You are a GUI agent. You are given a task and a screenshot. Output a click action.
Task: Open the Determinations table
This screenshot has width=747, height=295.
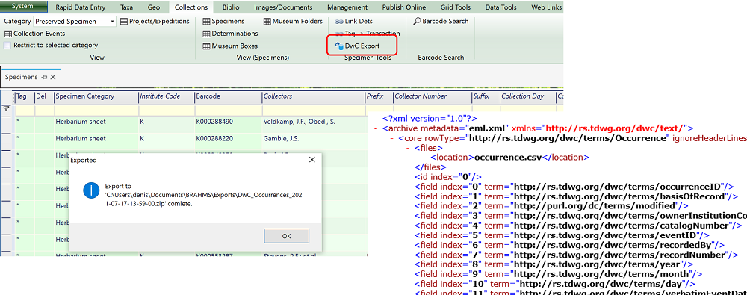tap(230, 34)
